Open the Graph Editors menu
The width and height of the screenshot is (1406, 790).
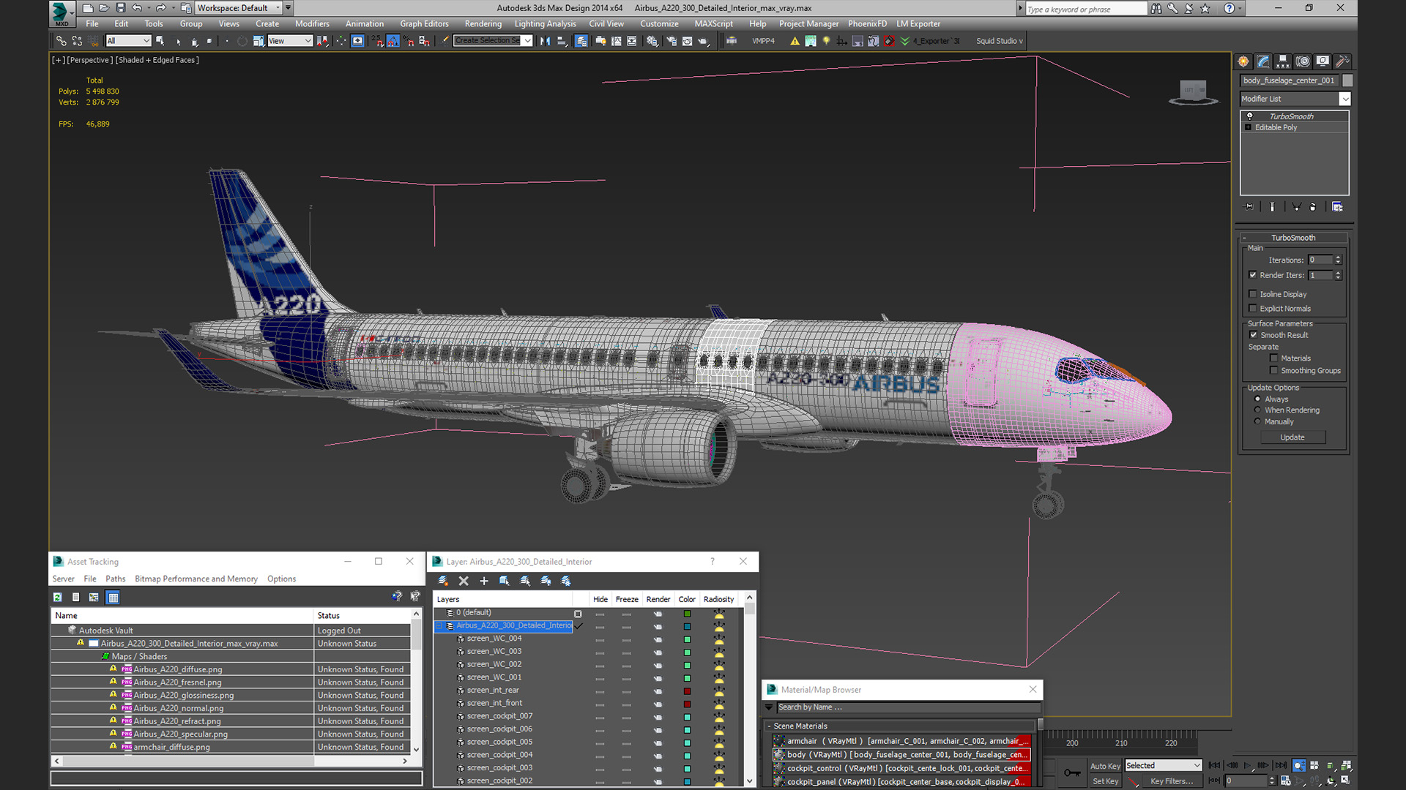coord(424,24)
